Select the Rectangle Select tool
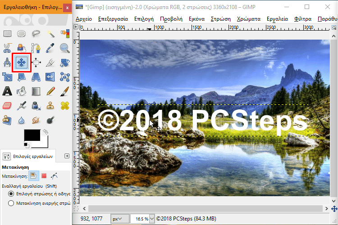The width and height of the screenshot is (338, 225). coord(7,34)
